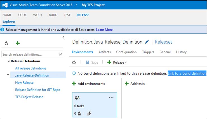Screen dimensions: 207x119
Task: Click the QA approvers person icon
Action: point(79,113)
